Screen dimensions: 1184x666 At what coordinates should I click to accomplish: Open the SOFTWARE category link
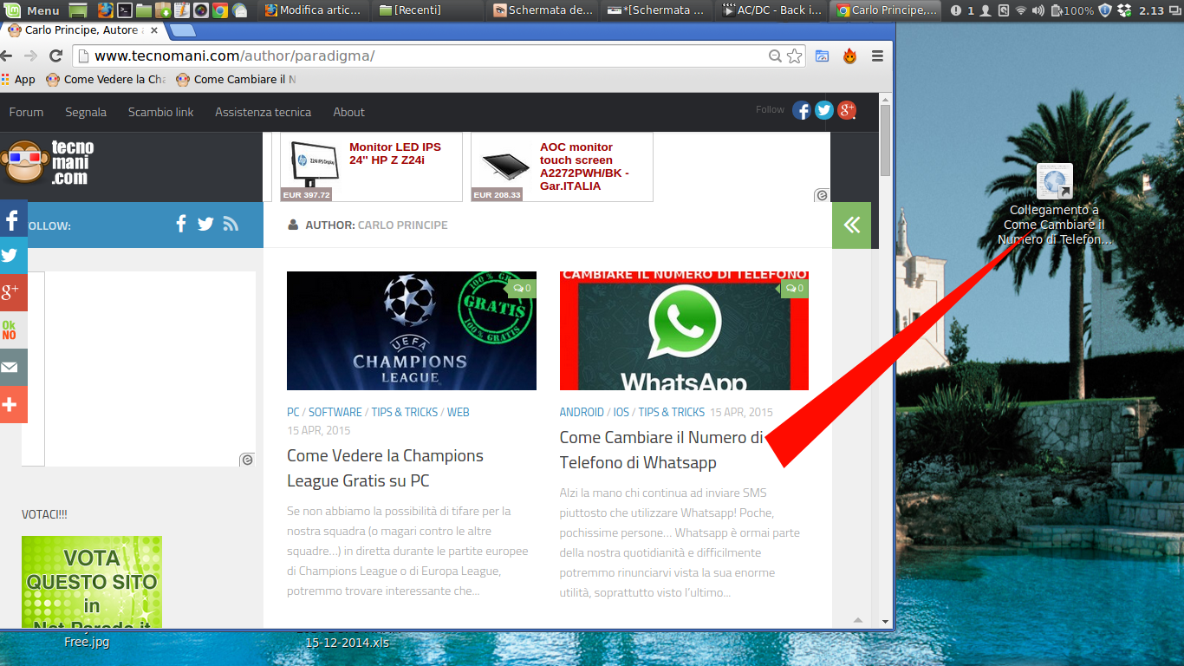pos(335,412)
